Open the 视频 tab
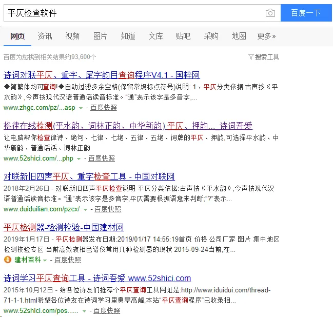333x317 pixels. click(x=72, y=36)
